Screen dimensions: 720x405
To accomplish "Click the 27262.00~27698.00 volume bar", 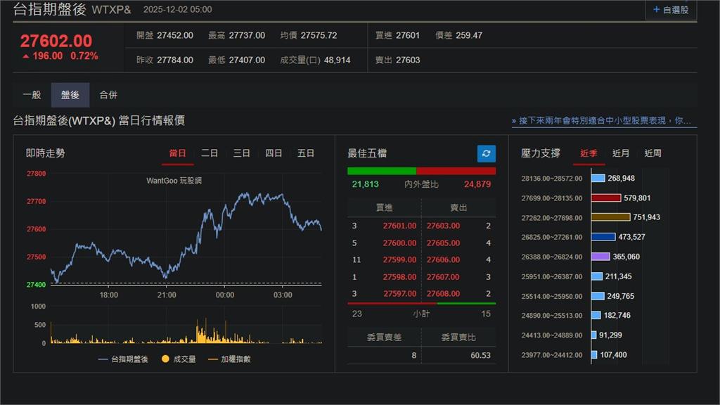I will (610, 217).
